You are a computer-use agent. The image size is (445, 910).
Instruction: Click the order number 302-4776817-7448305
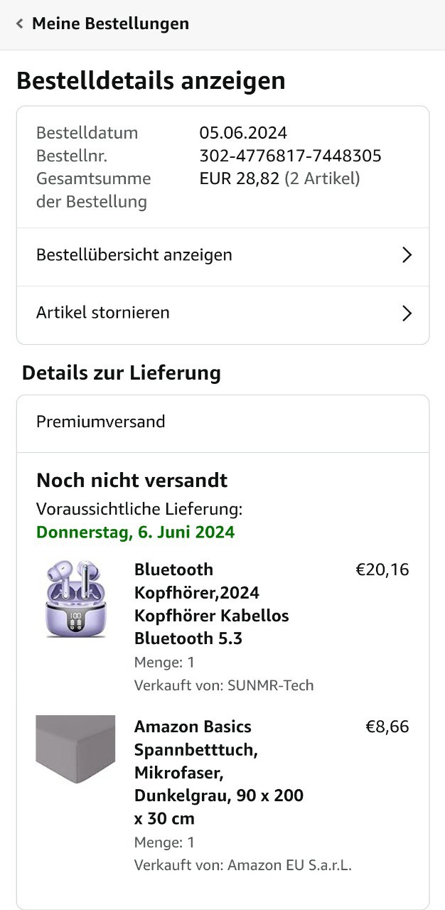click(x=290, y=156)
